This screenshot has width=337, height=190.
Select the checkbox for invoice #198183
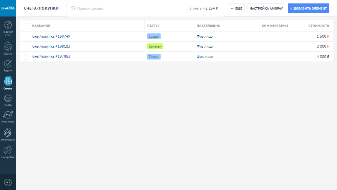(x=27, y=46)
